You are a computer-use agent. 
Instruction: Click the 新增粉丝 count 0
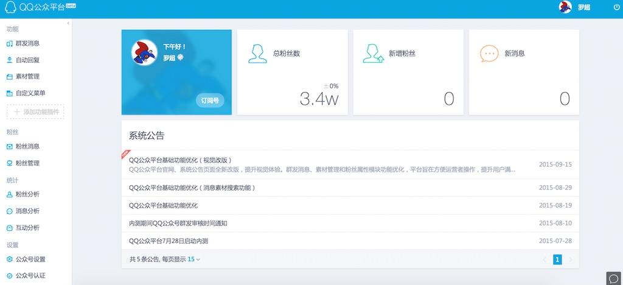pos(449,99)
